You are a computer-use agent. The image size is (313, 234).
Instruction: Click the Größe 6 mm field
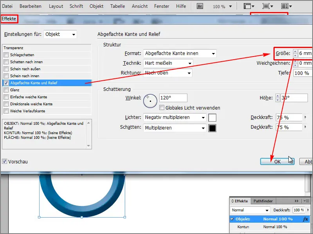[305, 53]
